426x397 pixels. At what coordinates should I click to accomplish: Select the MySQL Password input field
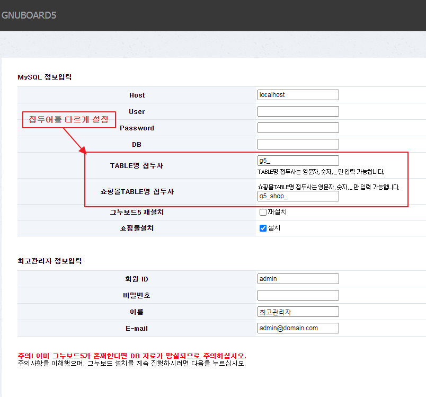click(298, 128)
